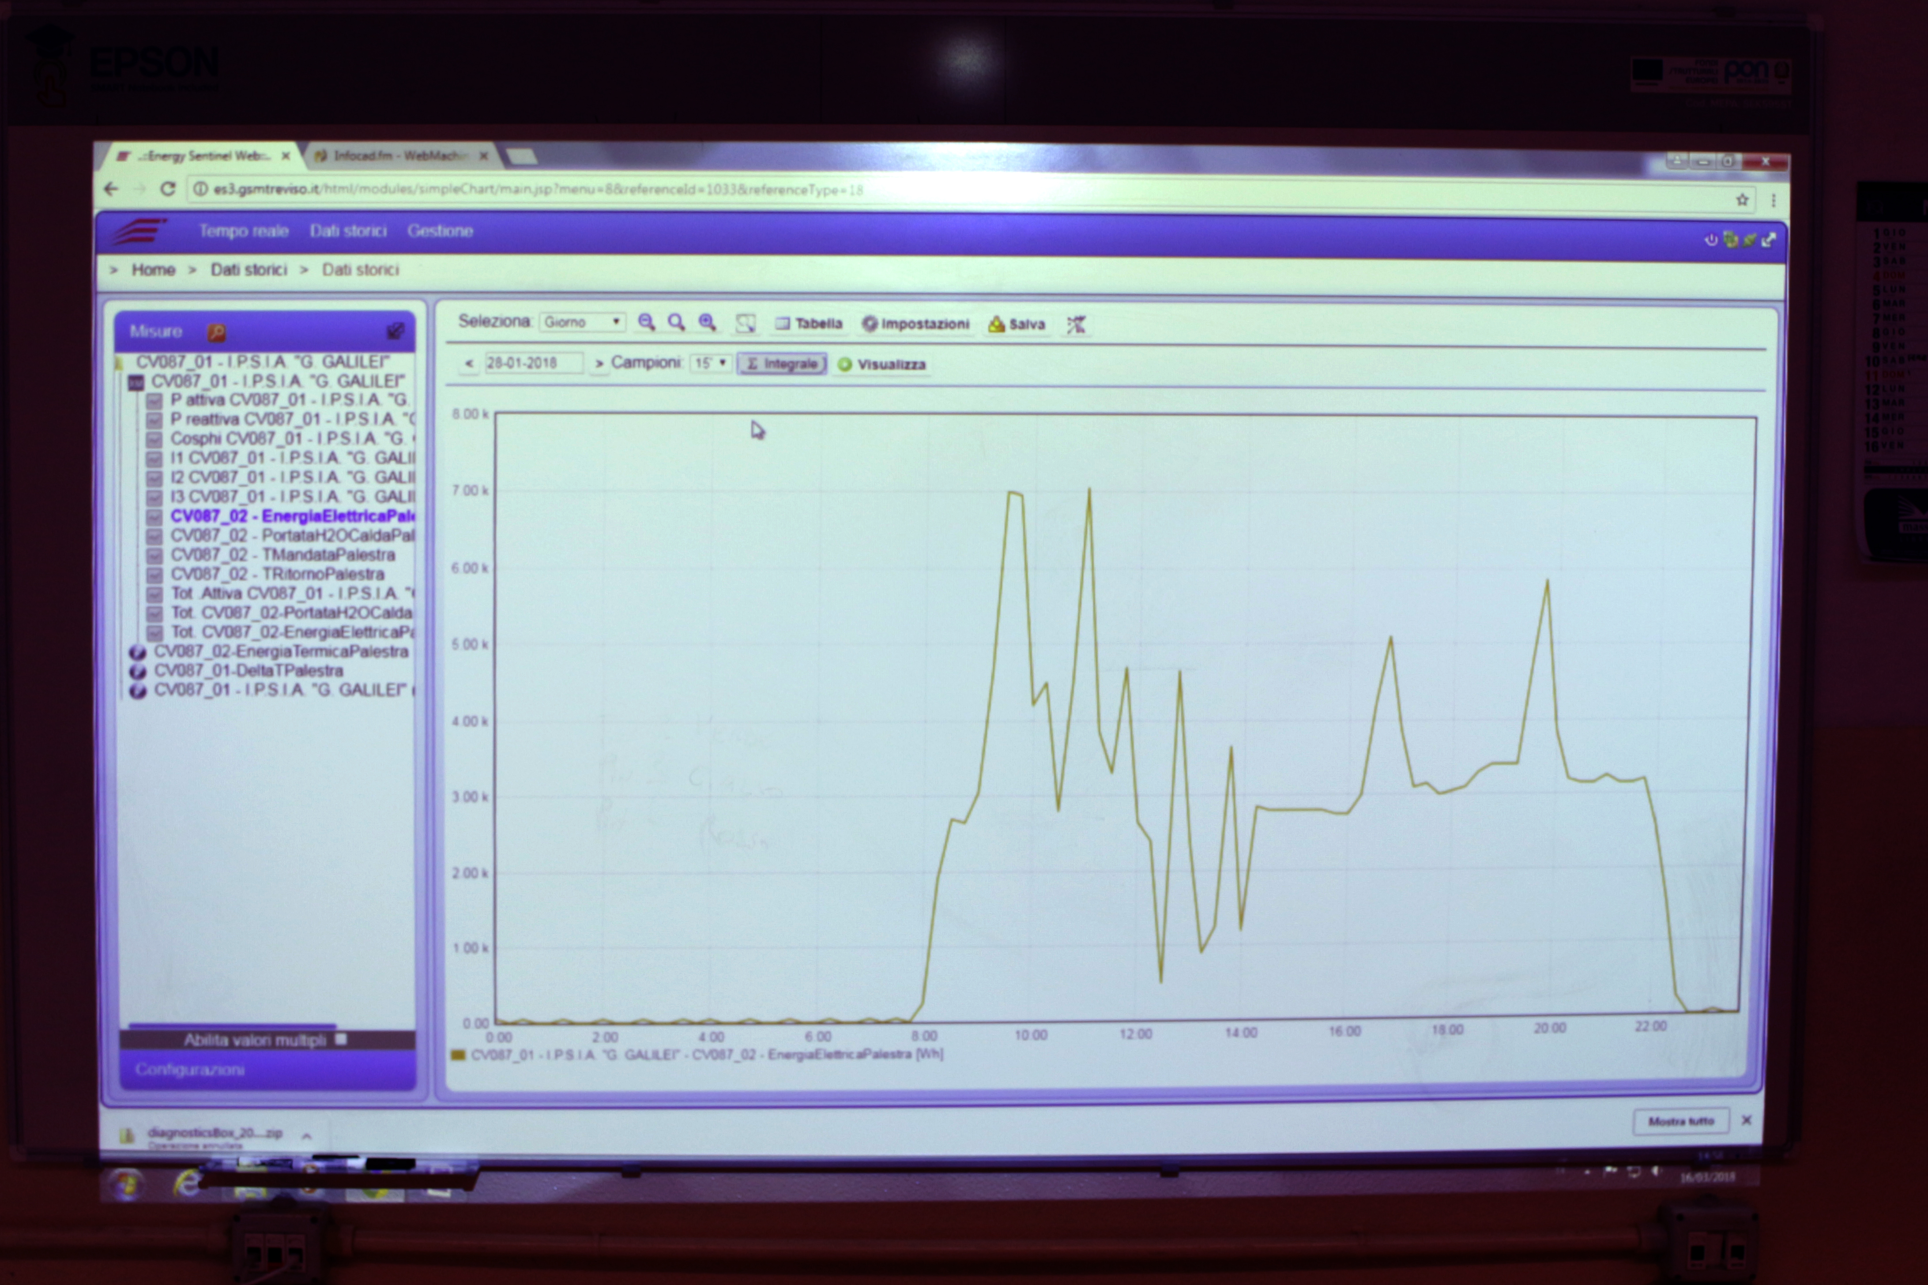Select CV087_02 - TMandataPalestra measure
The image size is (1928, 1285).
(x=282, y=555)
